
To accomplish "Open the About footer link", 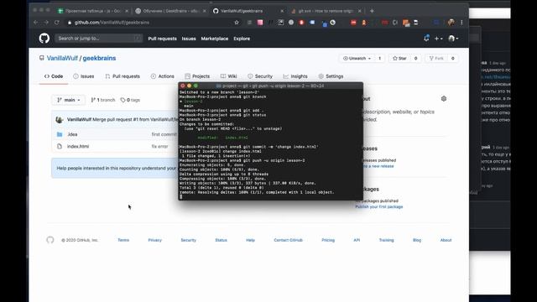I will [x=446, y=240].
